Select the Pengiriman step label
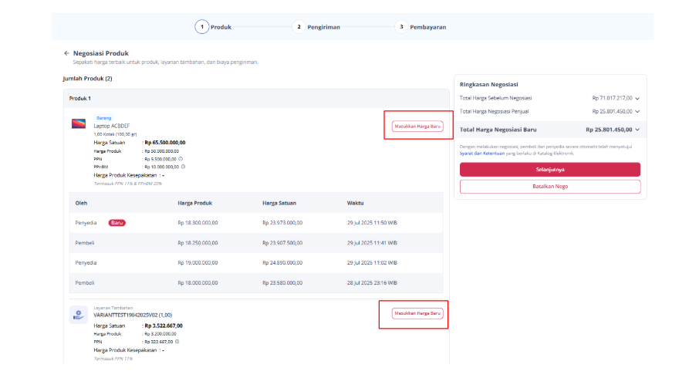Image resolution: width=689 pixels, height=378 pixels. [x=324, y=27]
